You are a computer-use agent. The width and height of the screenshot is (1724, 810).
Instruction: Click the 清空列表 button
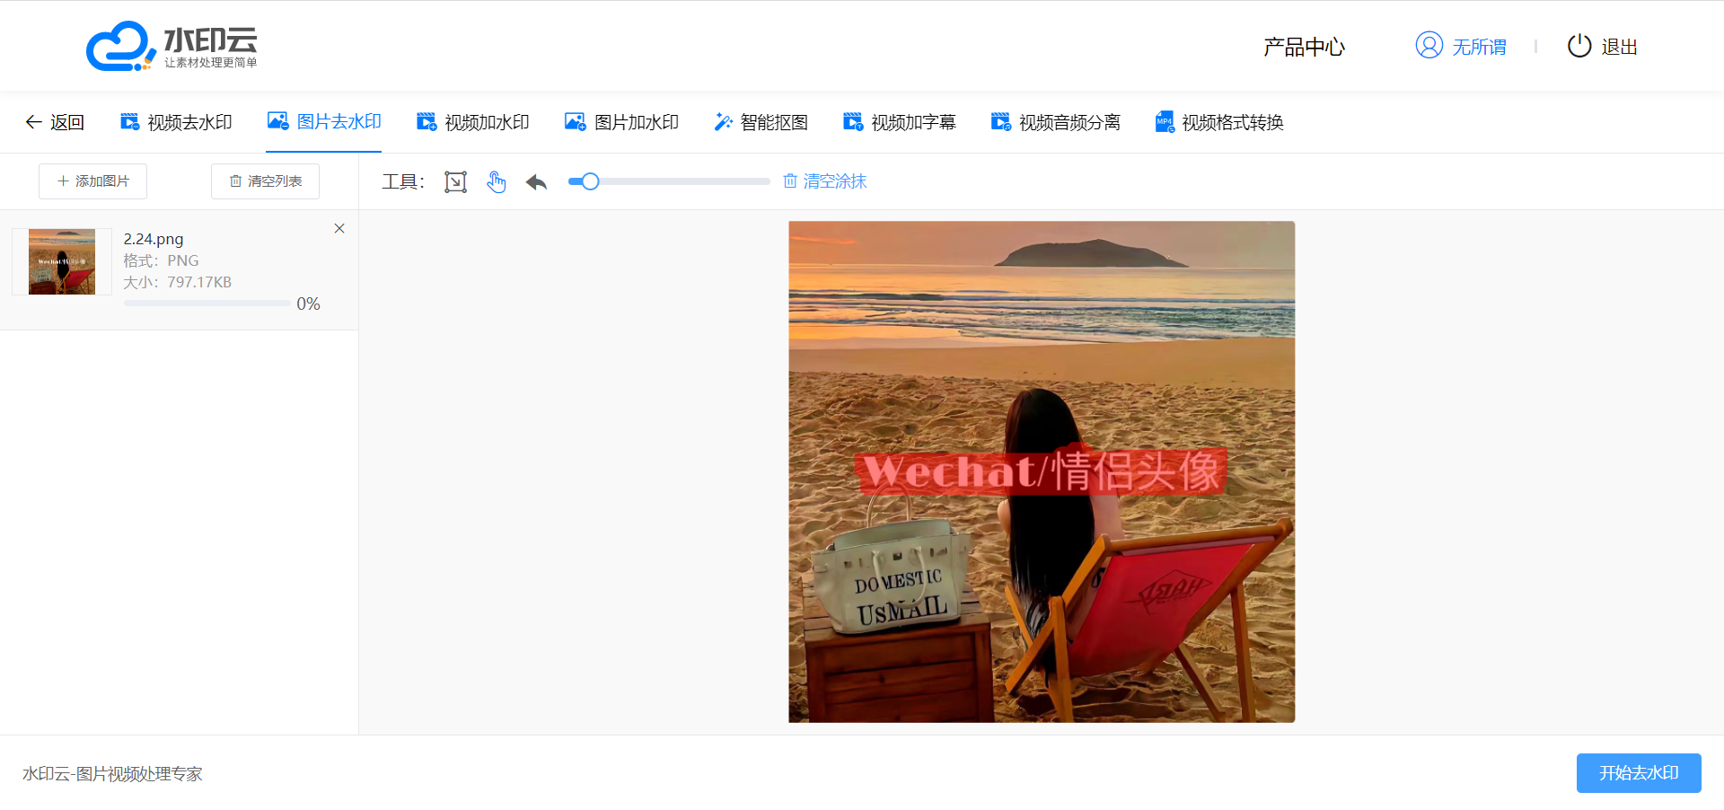point(265,181)
